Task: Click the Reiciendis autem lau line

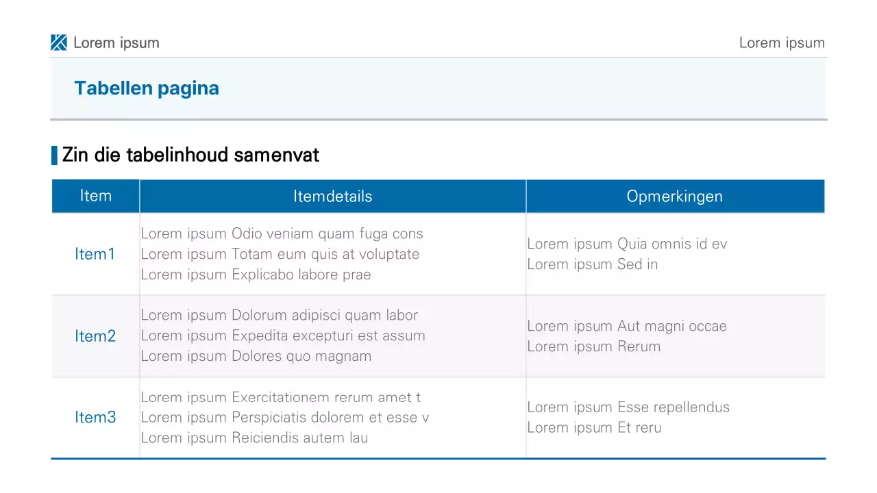Action: tap(254, 438)
